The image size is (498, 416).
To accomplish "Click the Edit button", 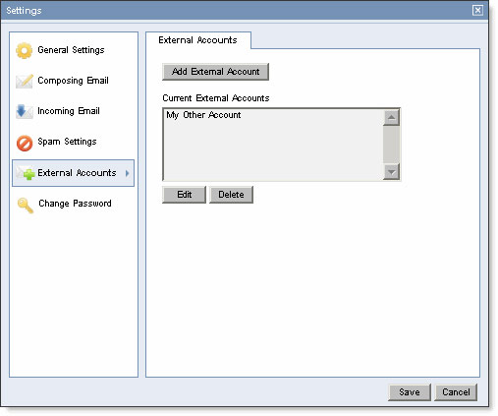I will point(184,195).
